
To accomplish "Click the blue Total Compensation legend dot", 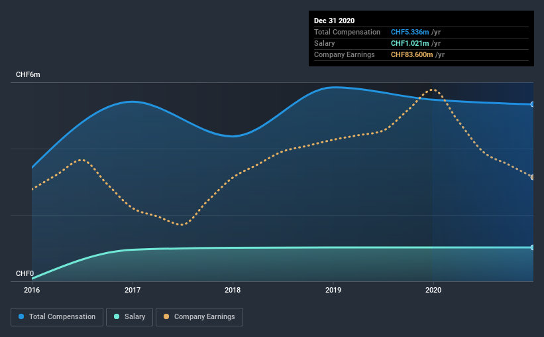I will (x=21, y=316).
